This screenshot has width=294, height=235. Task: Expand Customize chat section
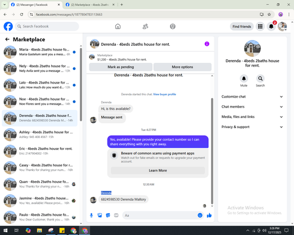click(252, 96)
